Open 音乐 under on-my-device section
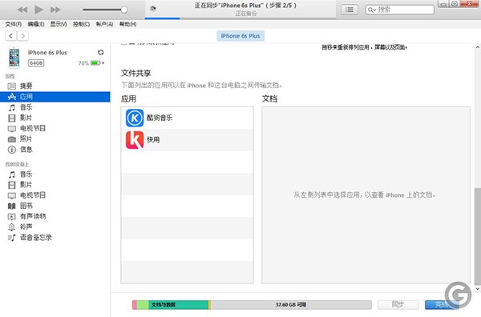Viewport: 481px width, 317px height. (x=55, y=175)
